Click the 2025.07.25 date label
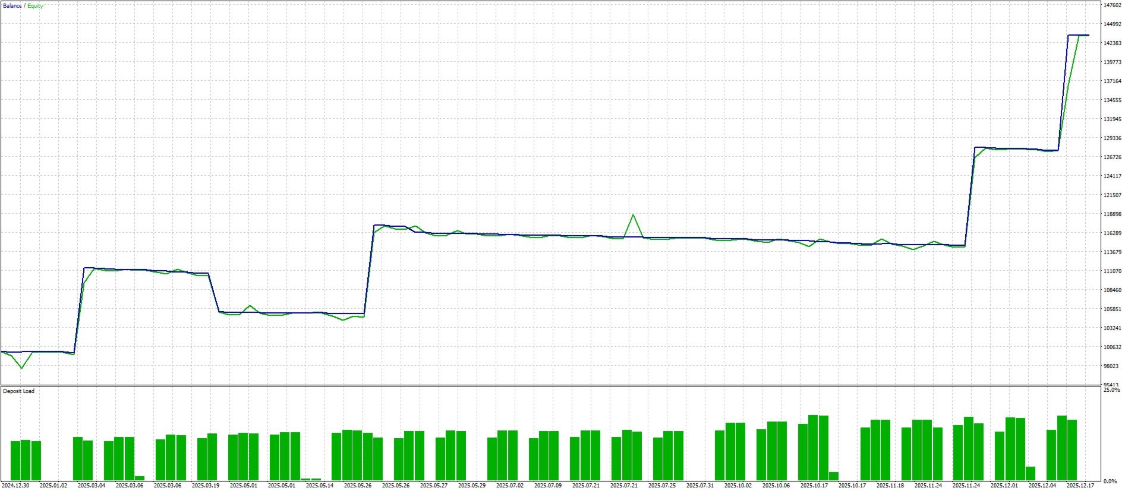The width and height of the screenshot is (1125, 491). point(662,486)
